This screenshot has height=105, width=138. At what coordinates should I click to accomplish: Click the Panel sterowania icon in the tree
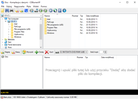(6, 45)
